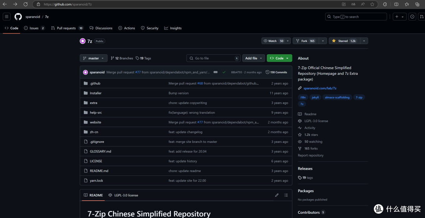425x218 pixels.
Task: Open the README outline list icon
Action: tap(286, 195)
